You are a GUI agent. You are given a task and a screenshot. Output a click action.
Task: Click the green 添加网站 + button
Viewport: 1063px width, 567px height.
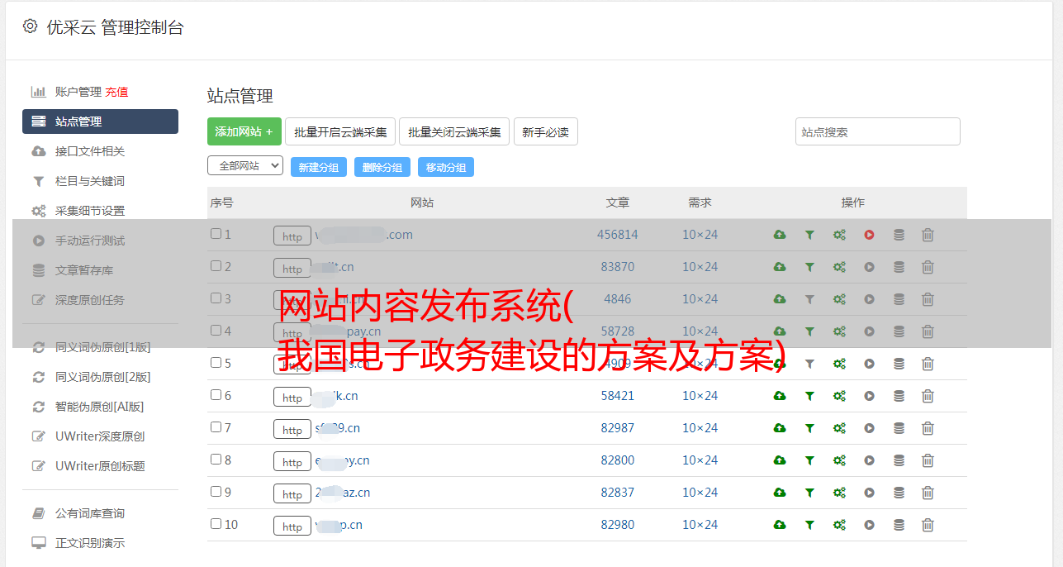pos(244,131)
